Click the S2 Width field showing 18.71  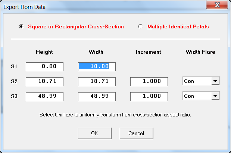click(x=97, y=82)
